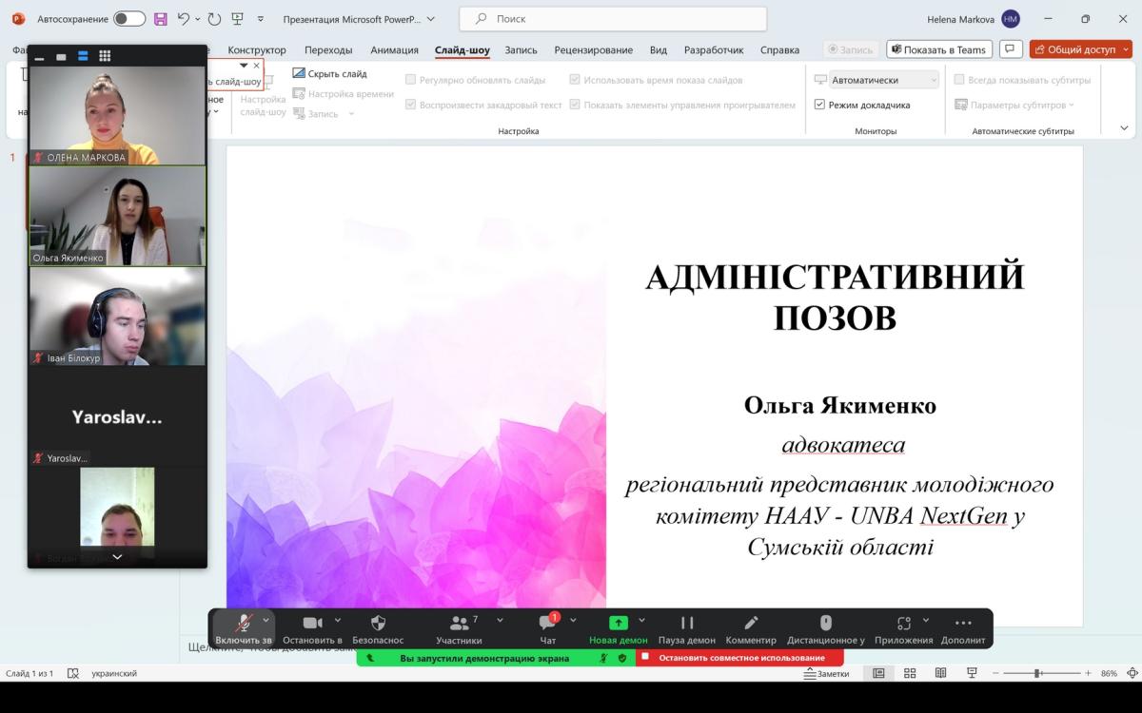Open the monitor selection dropdown
Image resolution: width=1142 pixels, height=713 pixels.
(883, 80)
